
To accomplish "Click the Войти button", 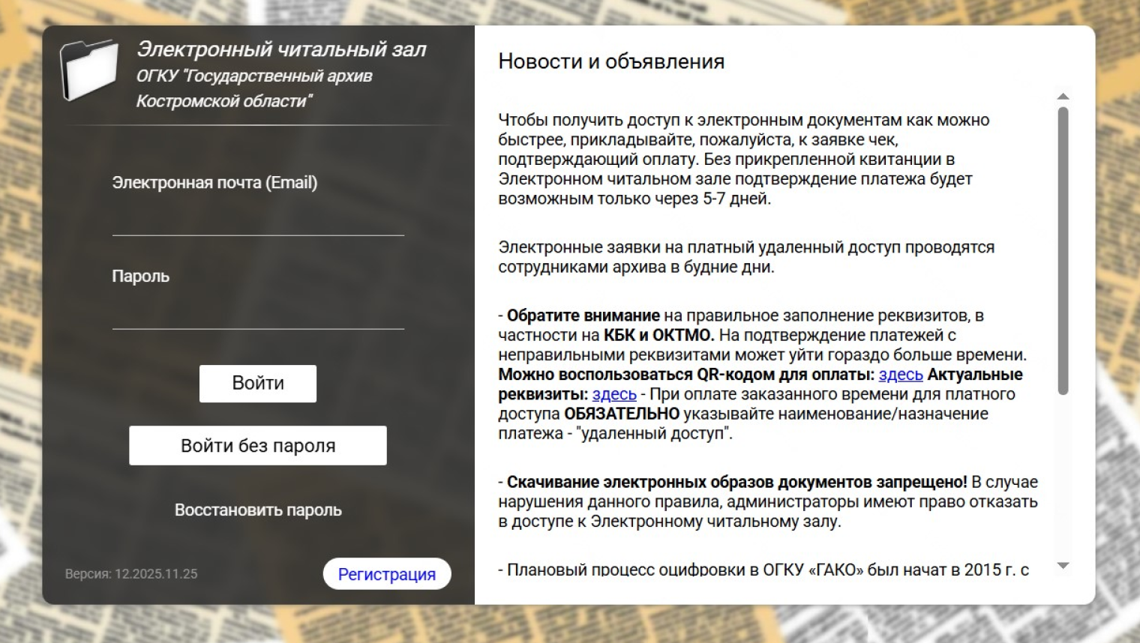I will pyautogui.click(x=258, y=384).
